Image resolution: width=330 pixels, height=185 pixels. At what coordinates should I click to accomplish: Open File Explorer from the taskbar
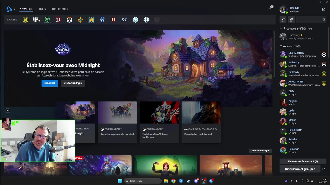166,181
